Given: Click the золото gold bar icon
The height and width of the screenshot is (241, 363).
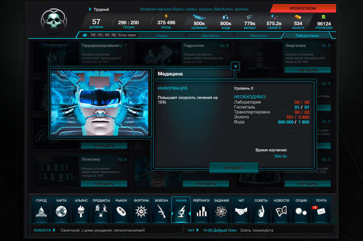Looking at the screenshot, I should point(298,17).
